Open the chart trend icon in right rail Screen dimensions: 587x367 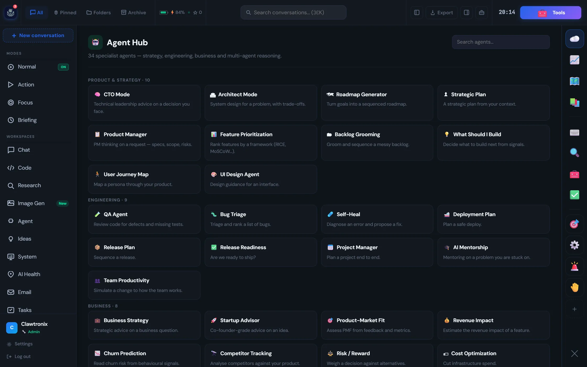[x=574, y=60]
